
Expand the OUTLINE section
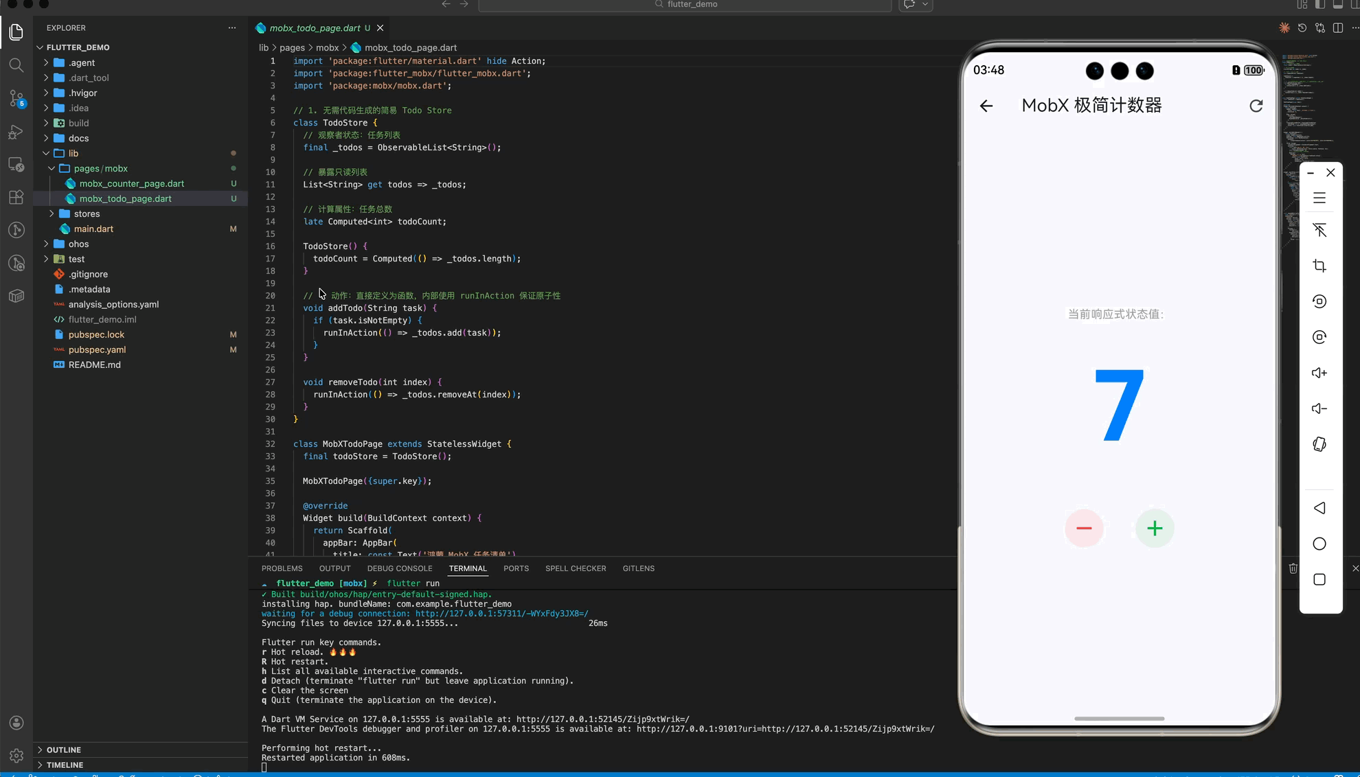(x=64, y=750)
